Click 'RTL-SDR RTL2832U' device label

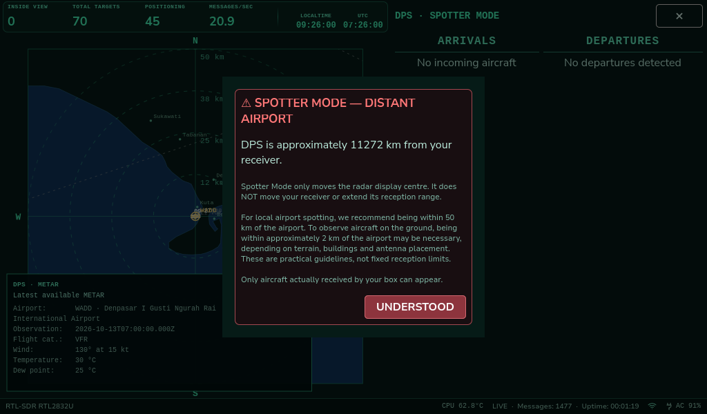(39, 406)
